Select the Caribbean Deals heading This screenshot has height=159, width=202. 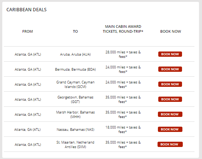[x=26, y=10]
